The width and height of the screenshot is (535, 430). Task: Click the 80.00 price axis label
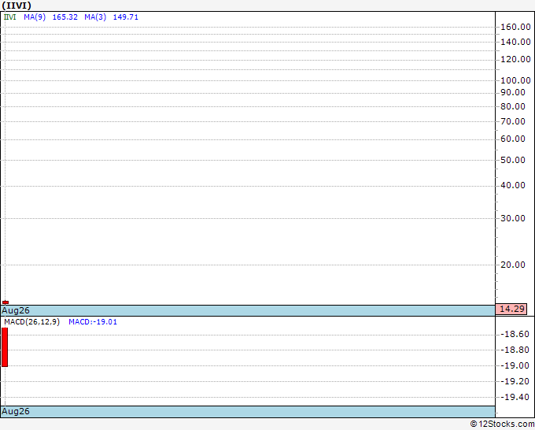click(x=513, y=106)
